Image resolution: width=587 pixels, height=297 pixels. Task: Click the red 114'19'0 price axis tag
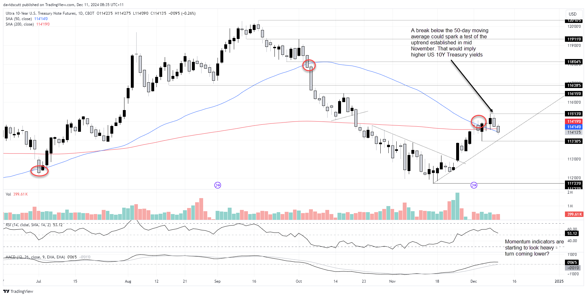pyautogui.click(x=574, y=122)
